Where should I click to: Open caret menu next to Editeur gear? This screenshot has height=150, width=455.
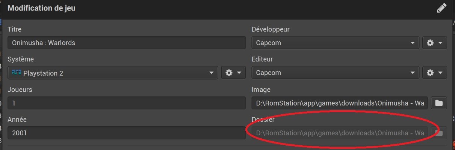tap(440, 73)
